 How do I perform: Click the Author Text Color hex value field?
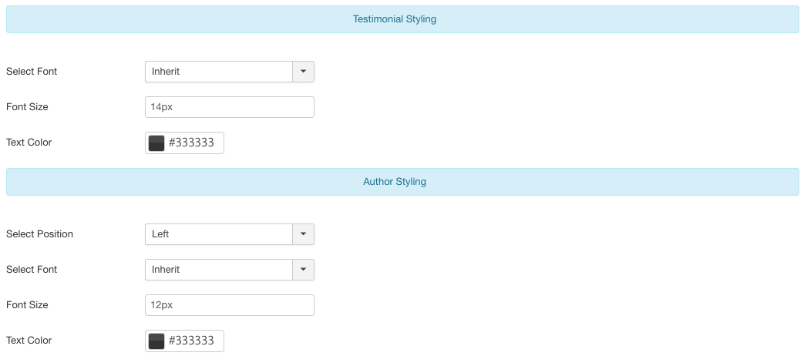193,341
